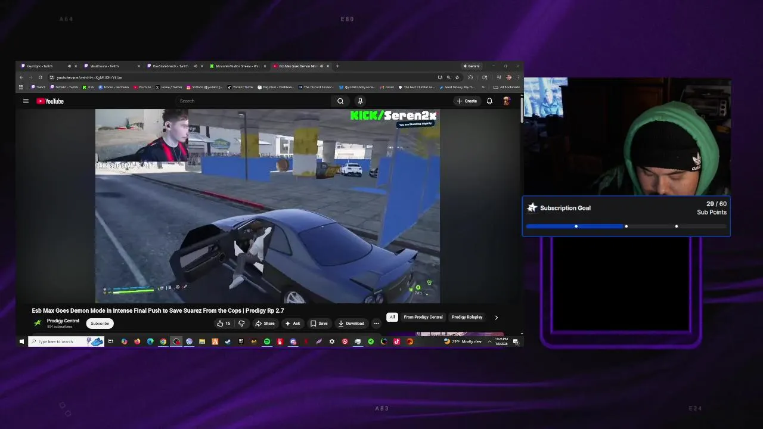Click the browser address bar URL
This screenshot has width=763, height=429.
(x=89, y=77)
